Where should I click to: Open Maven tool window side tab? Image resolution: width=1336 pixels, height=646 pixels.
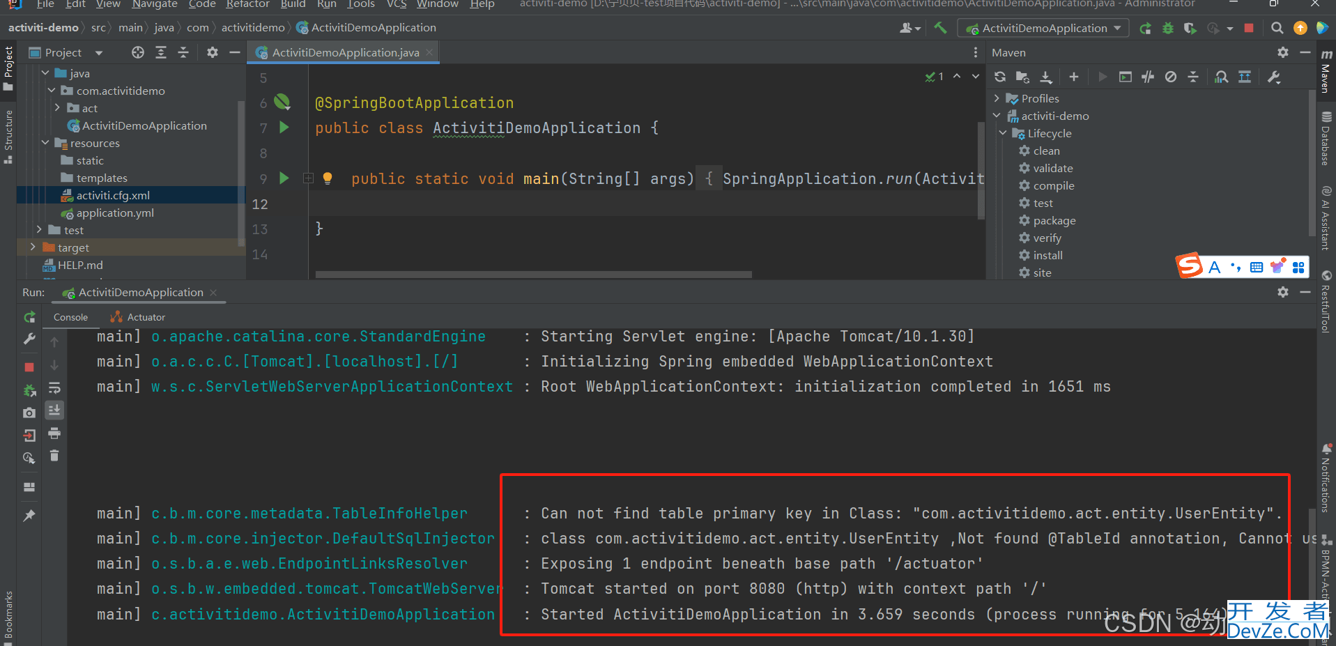(x=1326, y=70)
